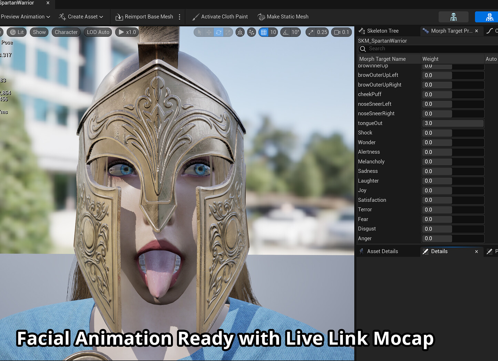This screenshot has width=498, height=361.
Task: Toggle grid snapping icon
Action: coord(264,32)
